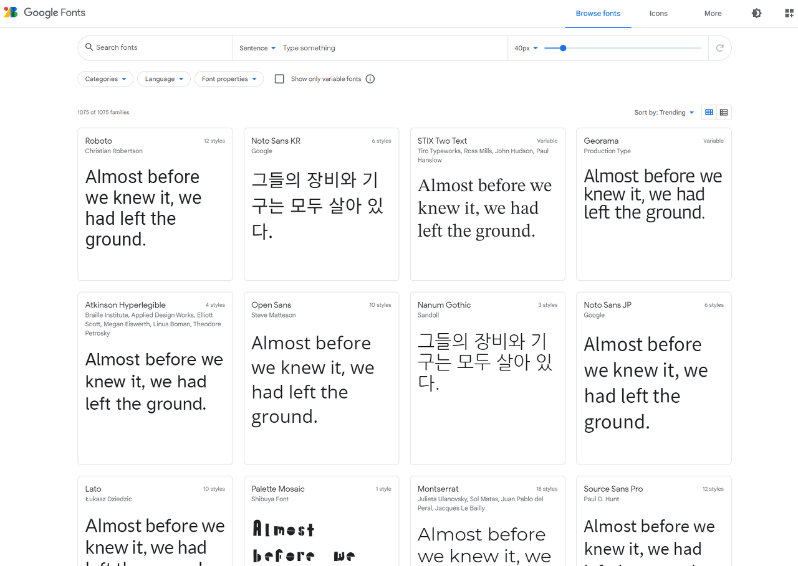The height and width of the screenshot is (566, 798).
Task: Open variable fonts info icon
Action: (x=370, y=79)
